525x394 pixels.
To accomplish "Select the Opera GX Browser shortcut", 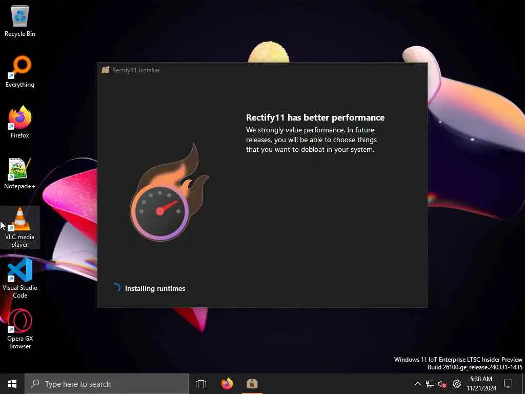I will [20, 329].
